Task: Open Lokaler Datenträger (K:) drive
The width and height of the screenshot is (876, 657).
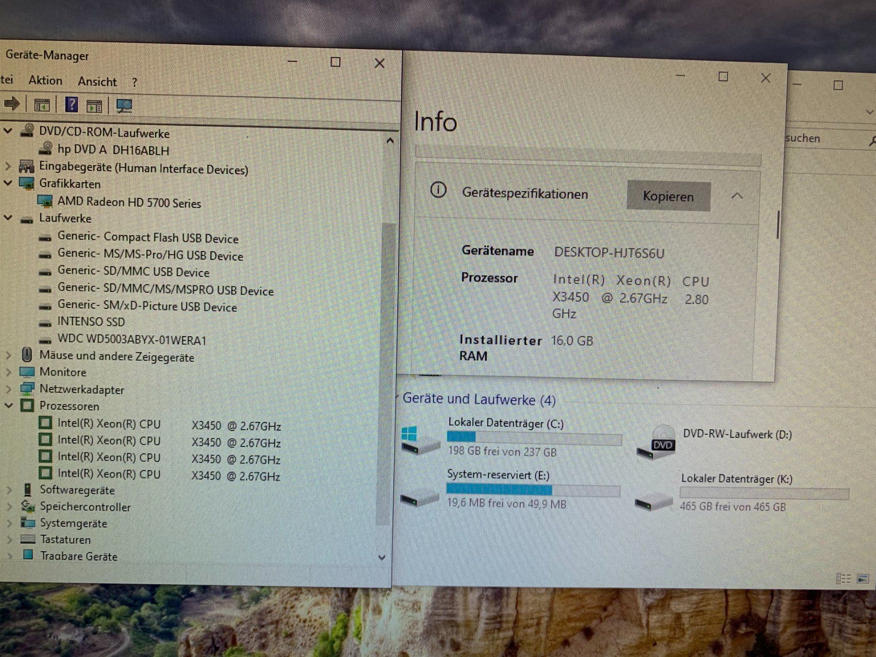Action: click(x=741, y=493)
